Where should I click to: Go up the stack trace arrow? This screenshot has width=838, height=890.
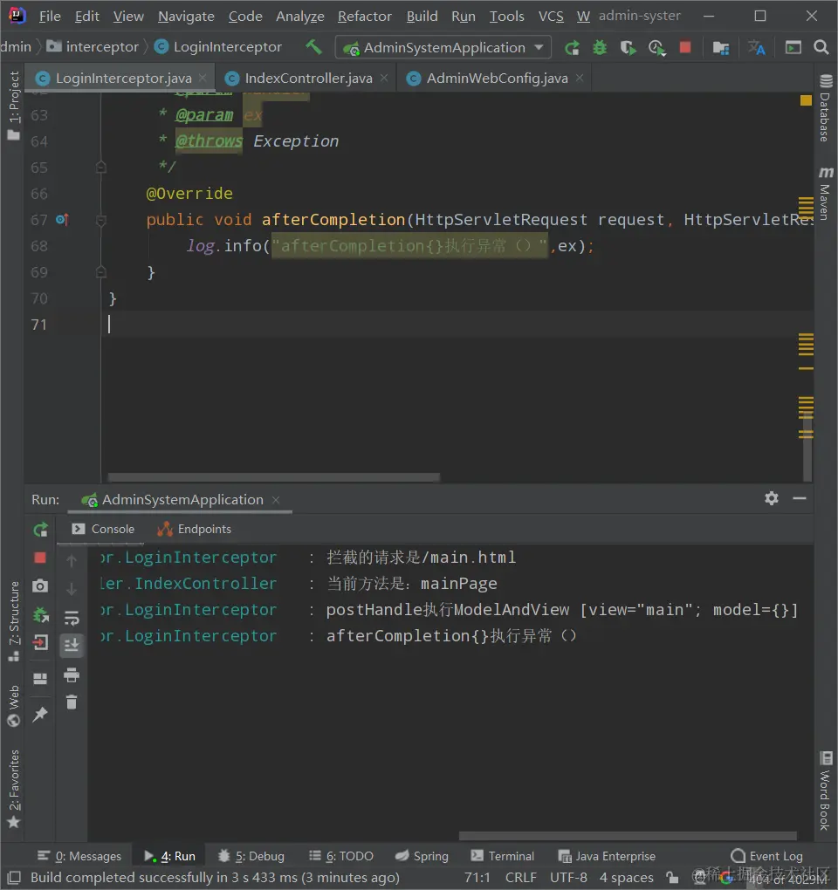72,561
